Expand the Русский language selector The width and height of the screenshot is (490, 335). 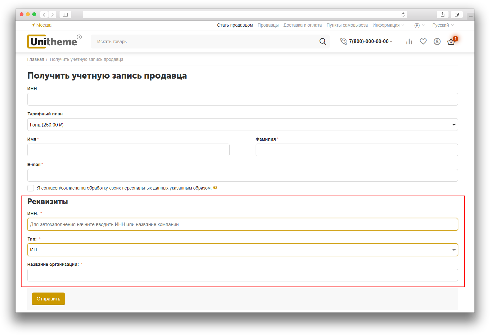pos(442,25)
